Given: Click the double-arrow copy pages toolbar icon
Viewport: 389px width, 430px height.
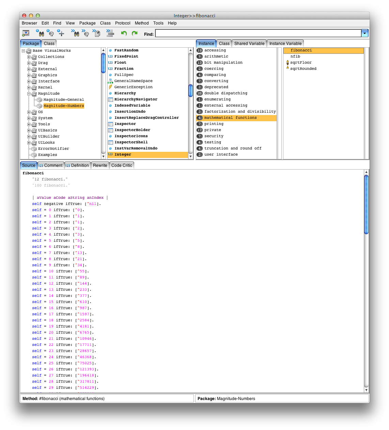Looking at the screenshot, I should 96,33.
